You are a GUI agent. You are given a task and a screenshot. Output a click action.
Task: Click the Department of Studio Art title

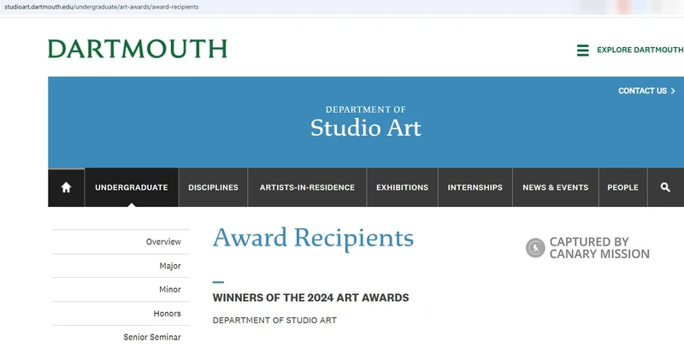point(365,122)
